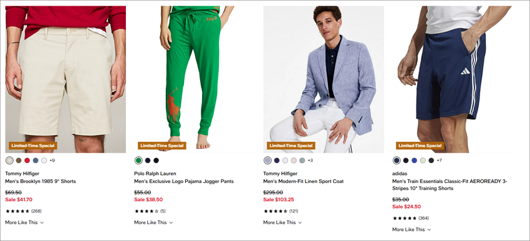Viewport: 530px width, 241px height.
Task: Choose the red swatch for Brooklyn shorts
Action: 27,160
